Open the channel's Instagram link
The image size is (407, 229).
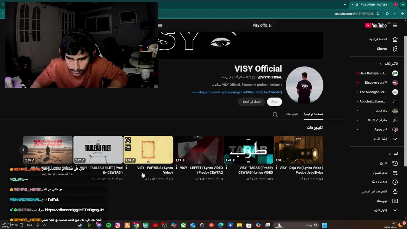(237, 92)
